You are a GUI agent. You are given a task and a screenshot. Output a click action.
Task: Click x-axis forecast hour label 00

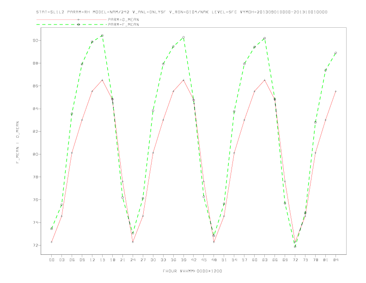point(52,260)
